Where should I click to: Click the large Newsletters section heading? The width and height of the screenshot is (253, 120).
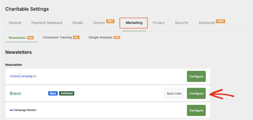(18, 52)
